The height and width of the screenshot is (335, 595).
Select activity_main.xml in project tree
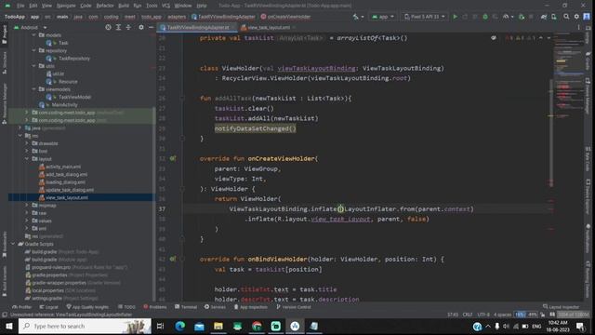63,167
